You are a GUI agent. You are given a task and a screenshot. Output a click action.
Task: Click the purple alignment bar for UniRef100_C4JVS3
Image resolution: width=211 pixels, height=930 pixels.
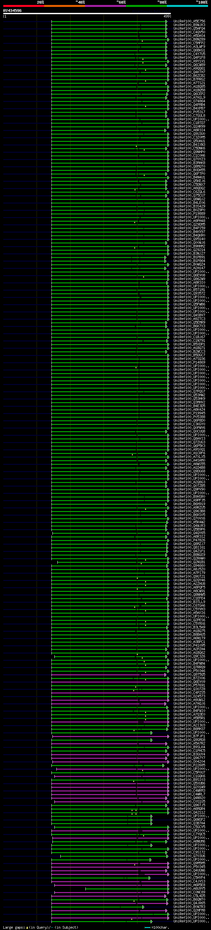tap(111, 881)
